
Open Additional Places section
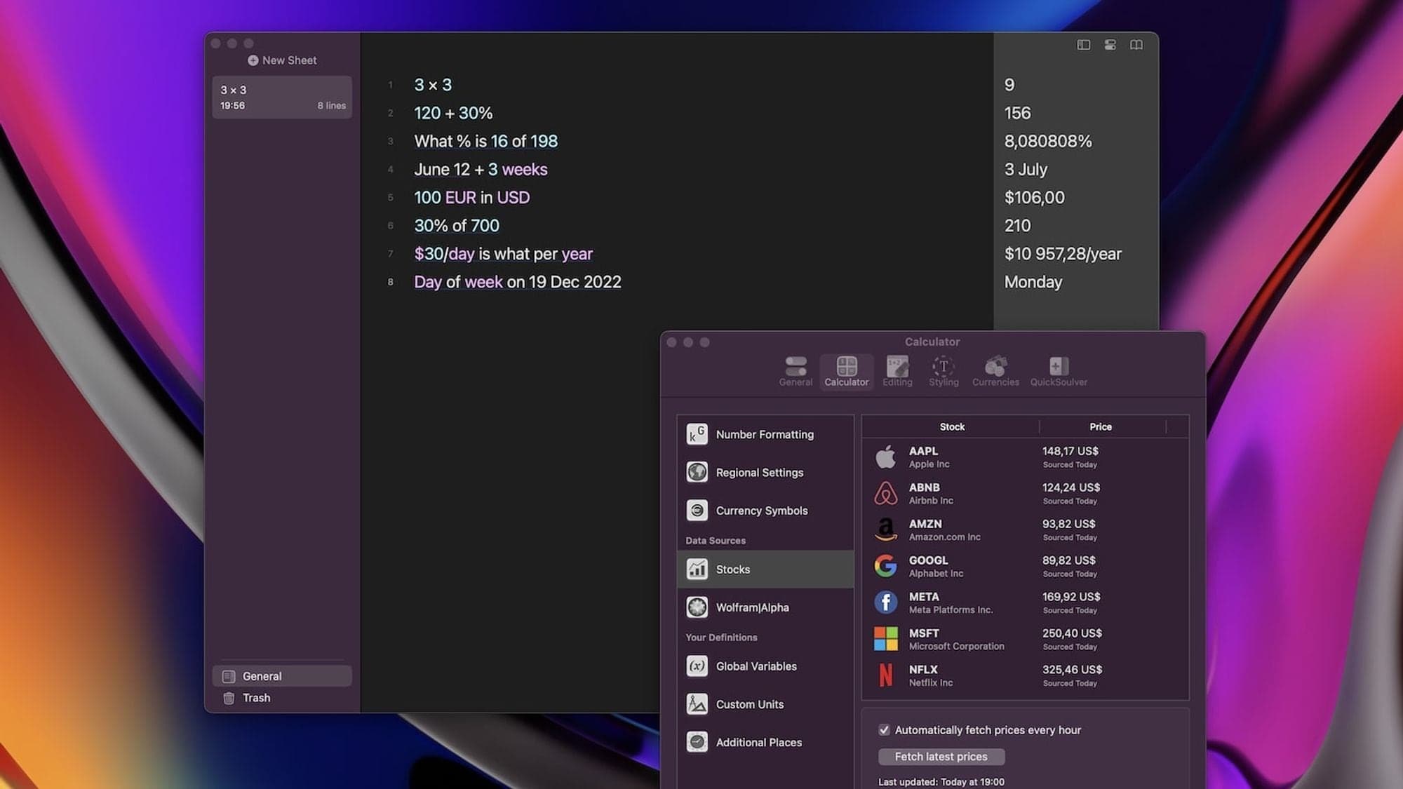coord(765,741)
